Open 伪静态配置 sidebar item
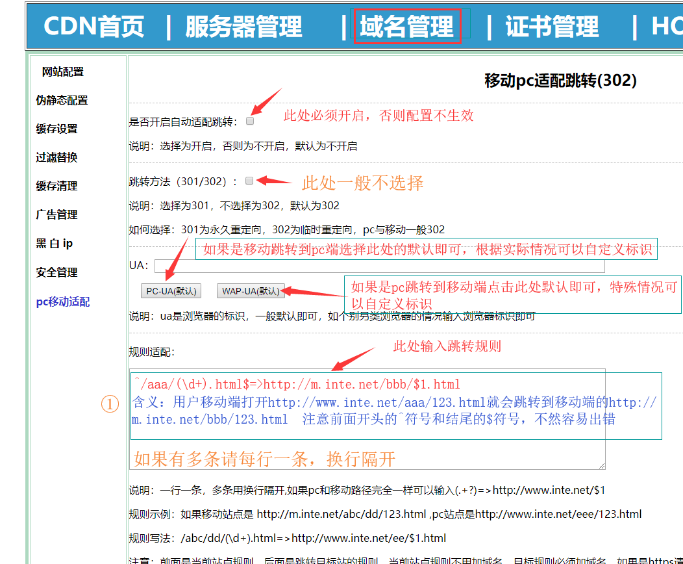This screenshot has width=683, height=564. (x=62, y=101)
